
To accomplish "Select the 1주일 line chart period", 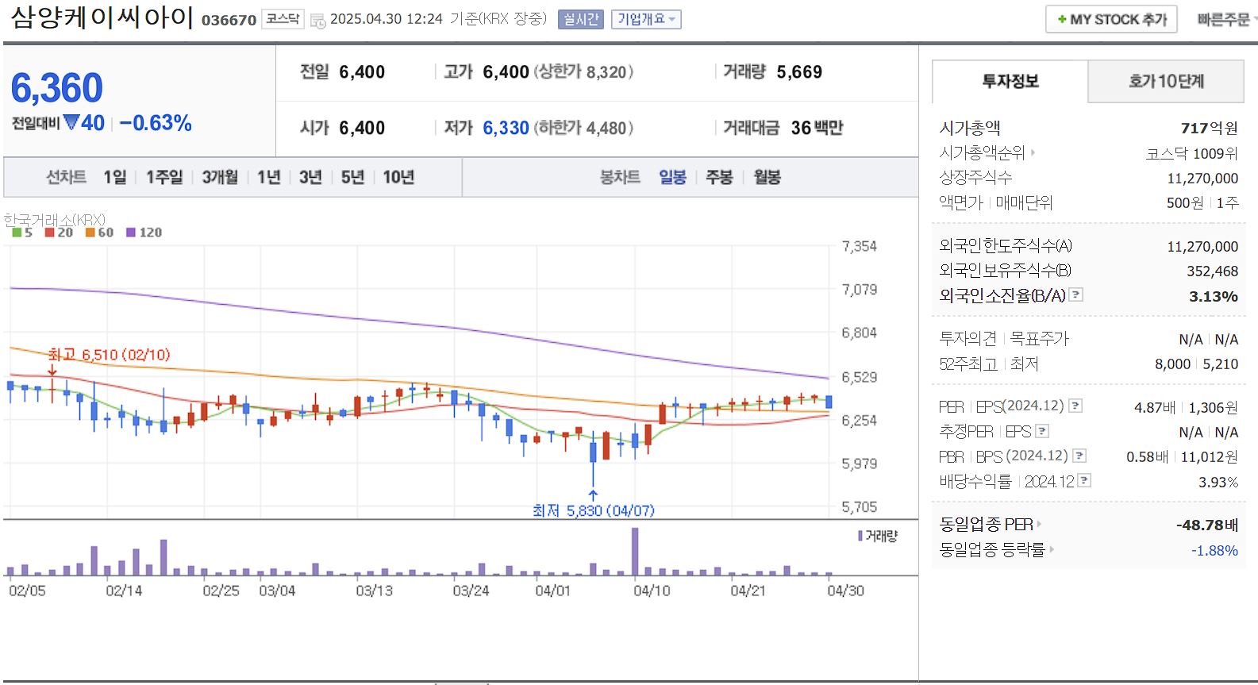I will pos(164,177).
